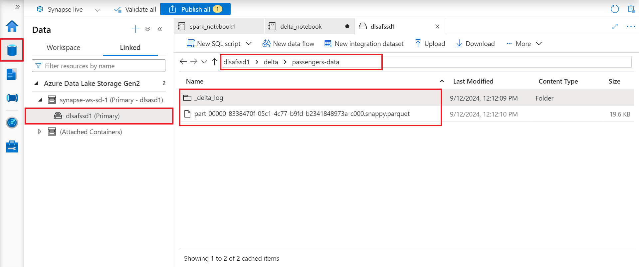Switch to Workspace tab
Image resolution: width=639 pixels, height=267 pixels.
[63, 48]
